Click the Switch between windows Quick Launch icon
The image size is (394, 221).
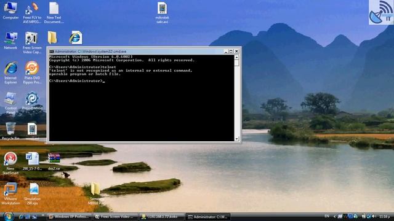[34, 217]
